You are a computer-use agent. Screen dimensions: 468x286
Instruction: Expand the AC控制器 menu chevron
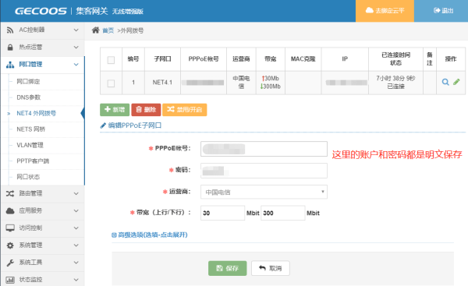click(76, 30)
